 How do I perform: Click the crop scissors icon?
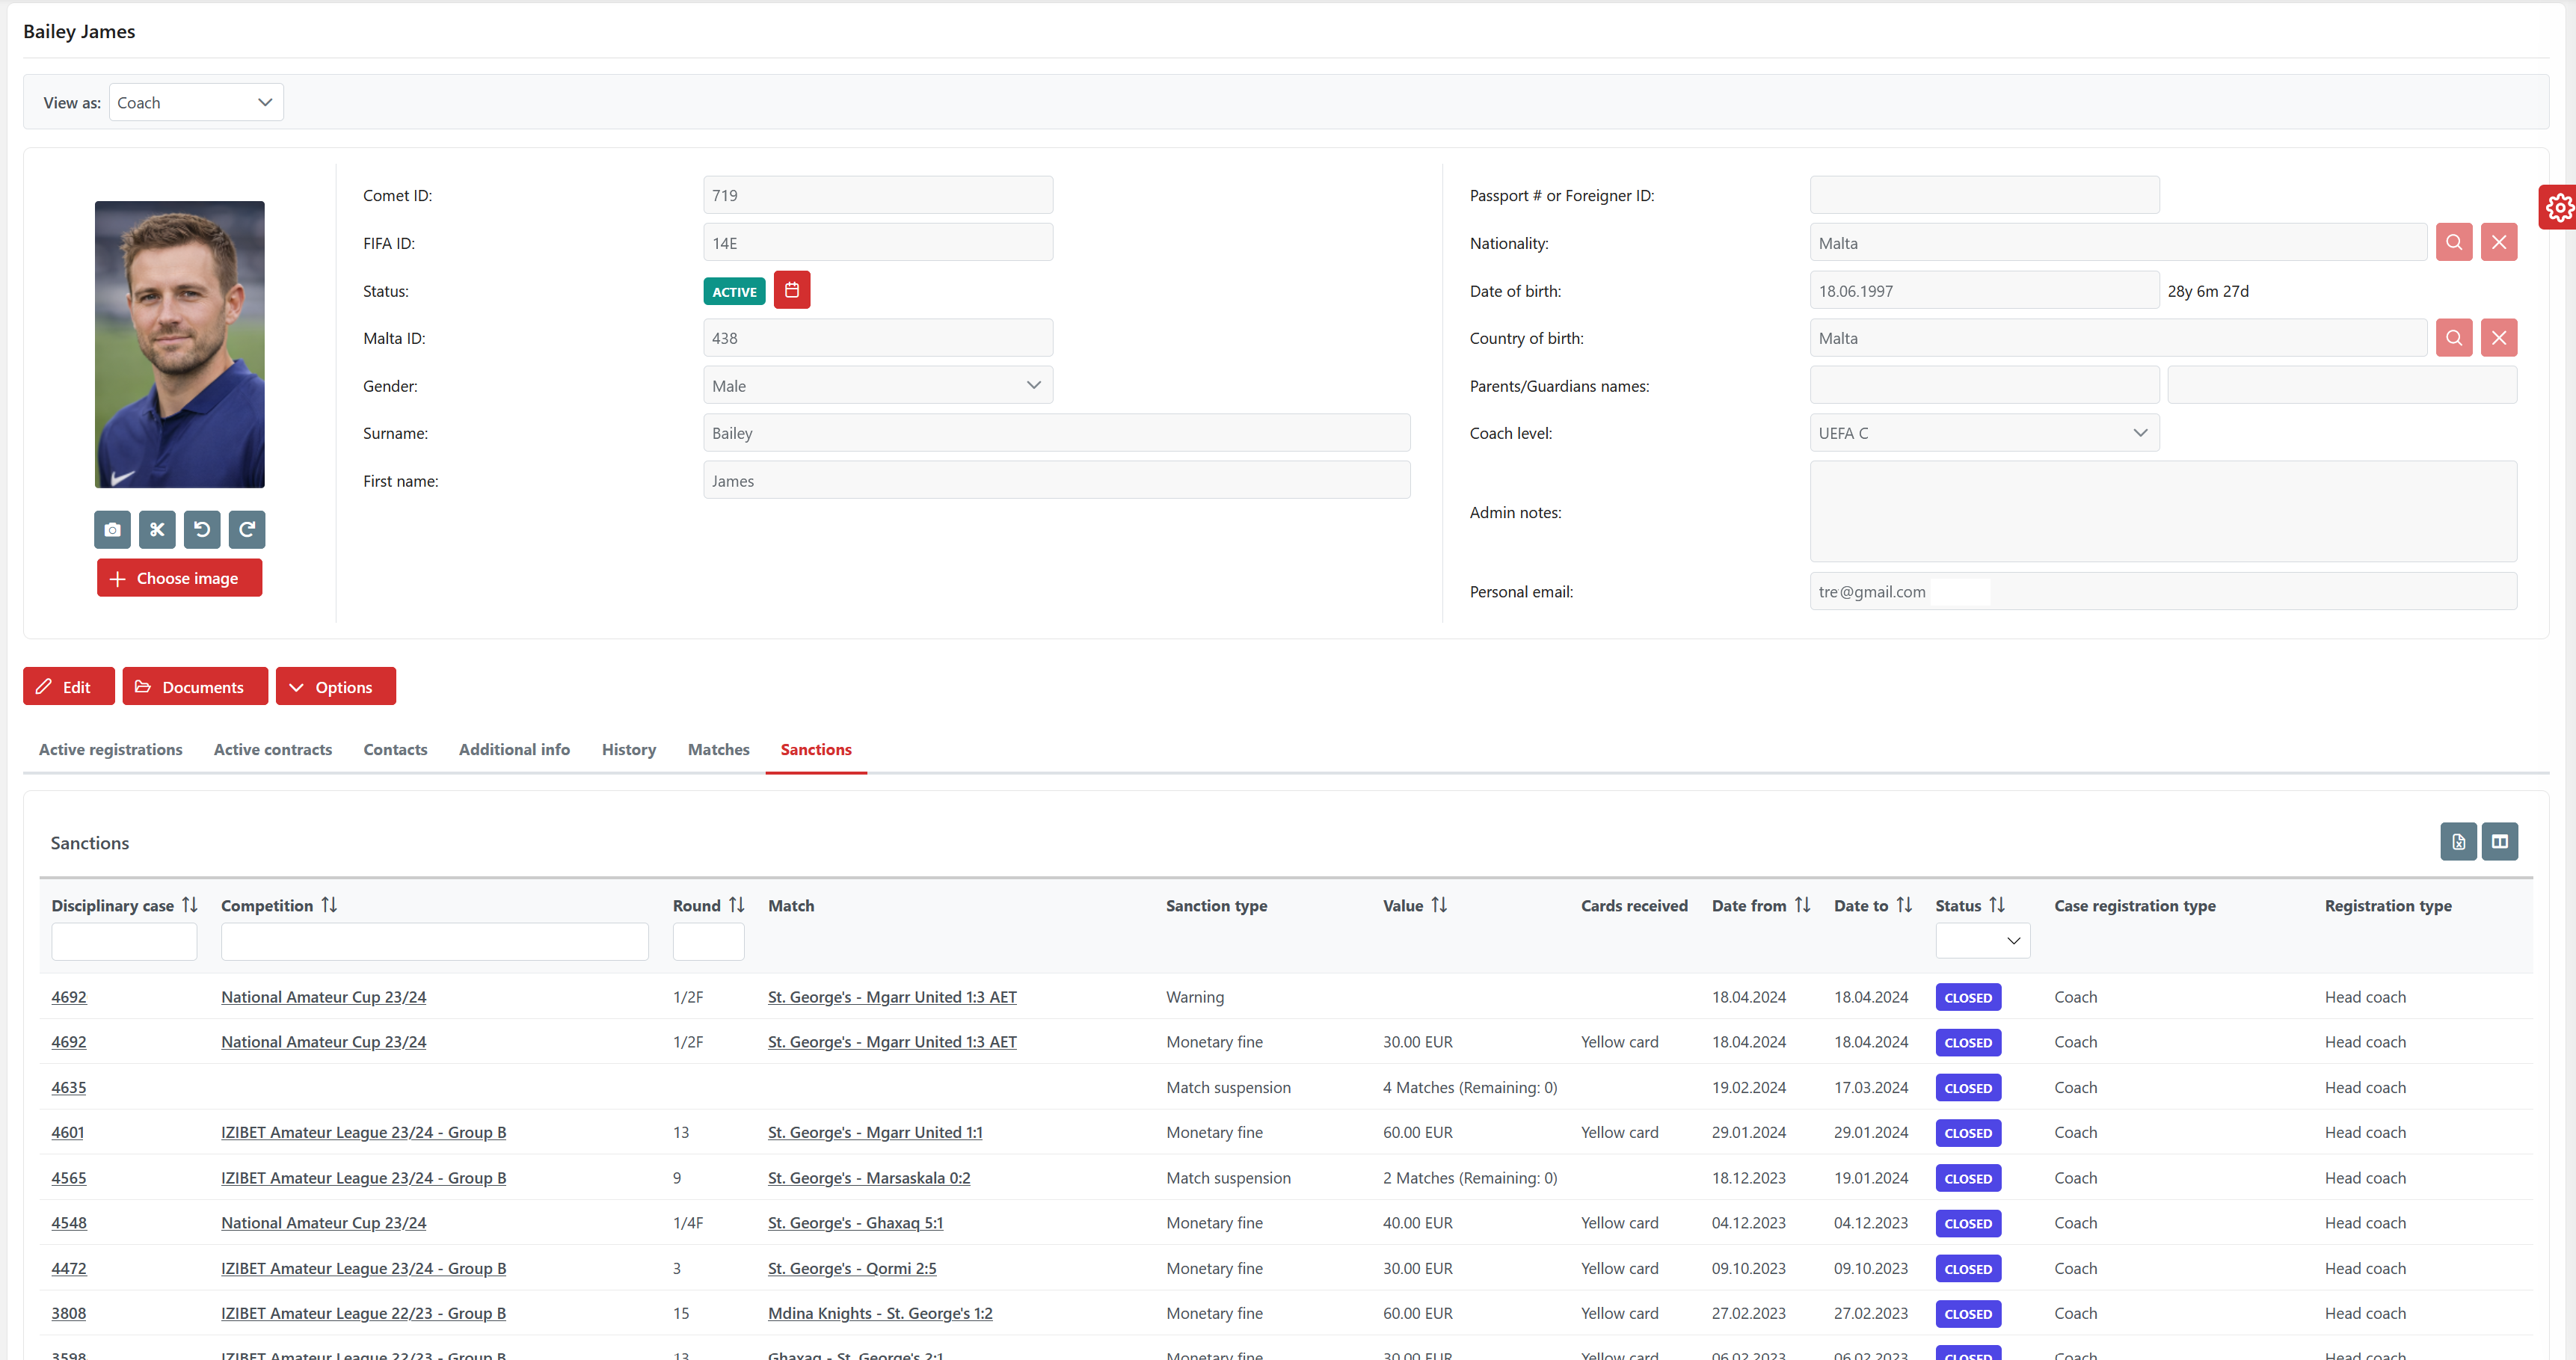coord(157,530)
